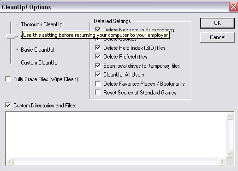
Task: Disable Custom Directories and Files checkbox
Action: [x=8, y=106]
